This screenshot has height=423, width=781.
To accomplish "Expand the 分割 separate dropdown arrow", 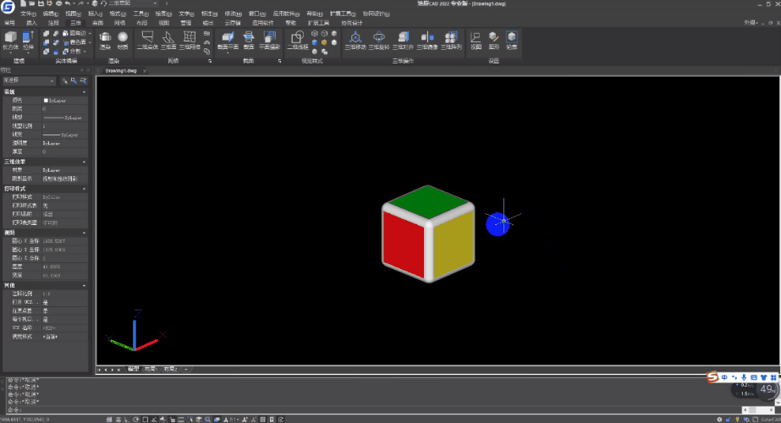I will [x=85, y=52].
